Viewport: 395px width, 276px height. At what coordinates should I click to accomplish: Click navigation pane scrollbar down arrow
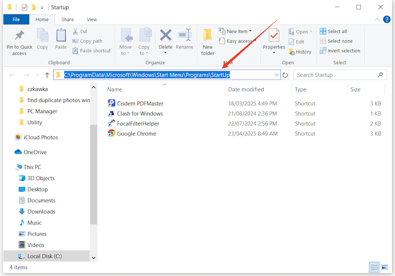94,258
